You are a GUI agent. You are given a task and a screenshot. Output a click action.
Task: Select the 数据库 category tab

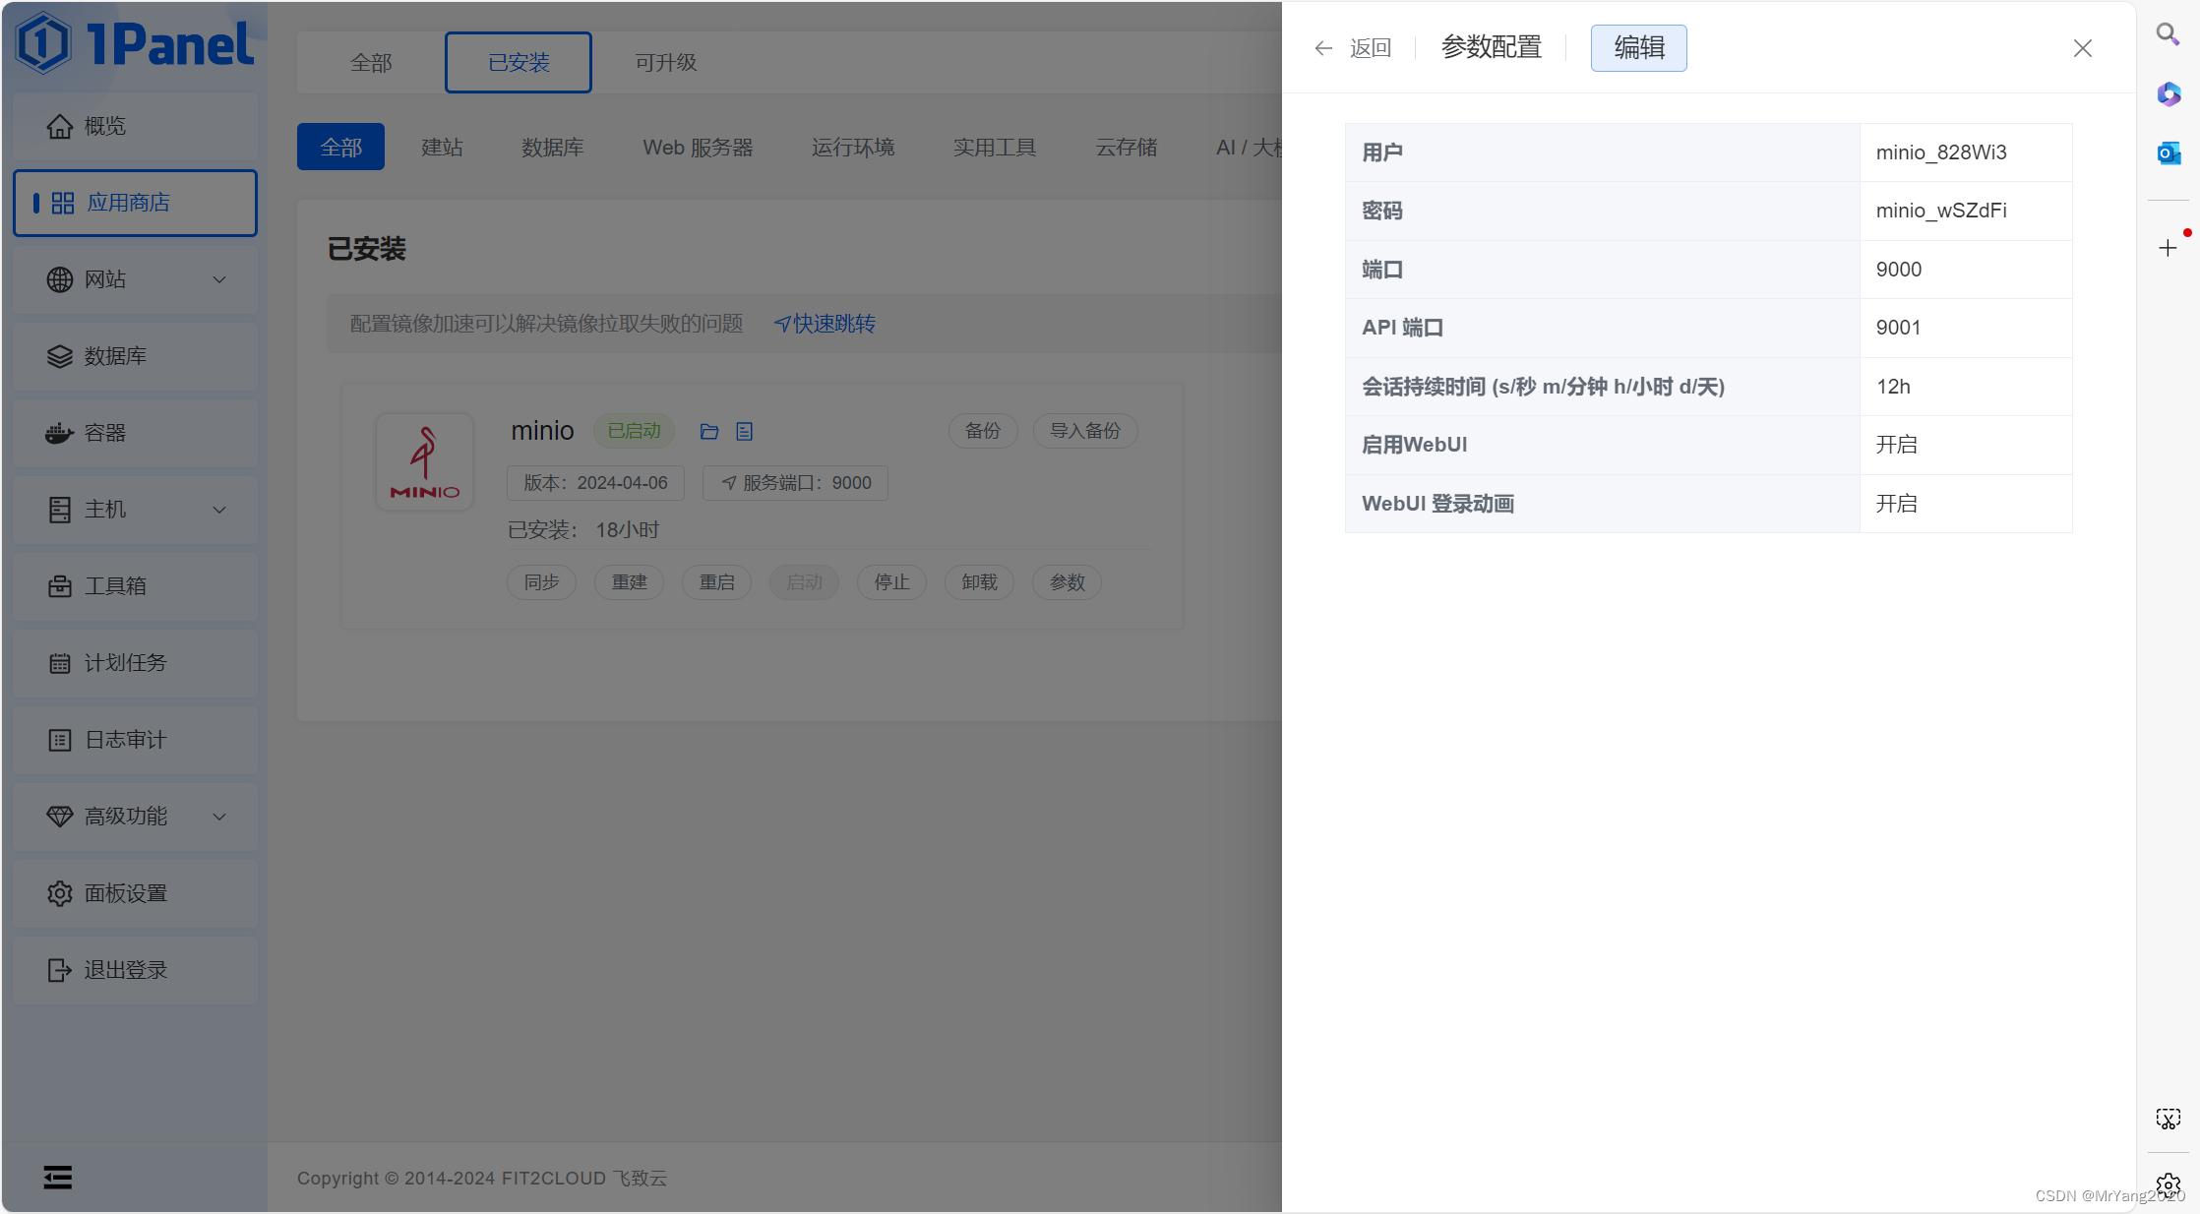(552, 148)
